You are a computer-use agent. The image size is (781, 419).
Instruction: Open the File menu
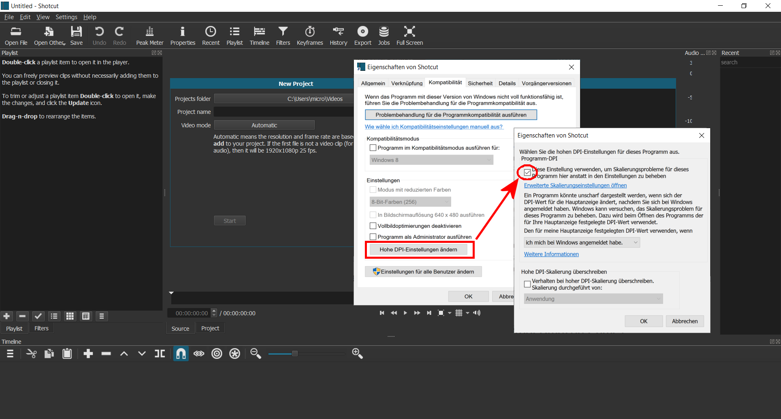tap(9, 17)
